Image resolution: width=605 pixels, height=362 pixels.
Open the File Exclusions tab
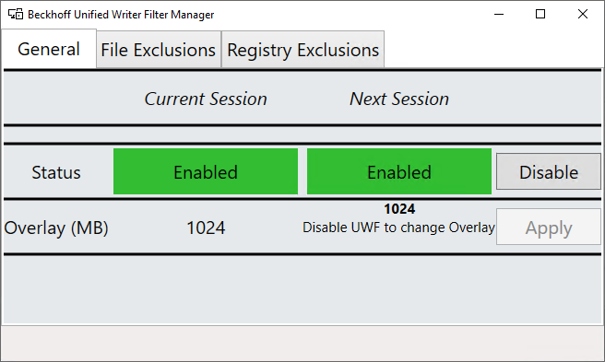[x=159, y=50]
